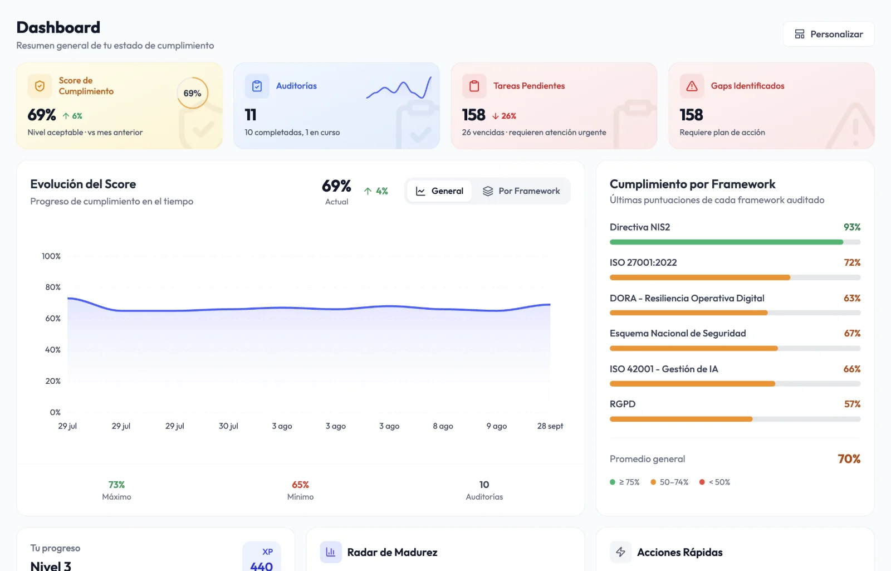Click the clipboard-check icon on Auditorías card
Screen dimensions: 891x571
[x=257, y=86]
